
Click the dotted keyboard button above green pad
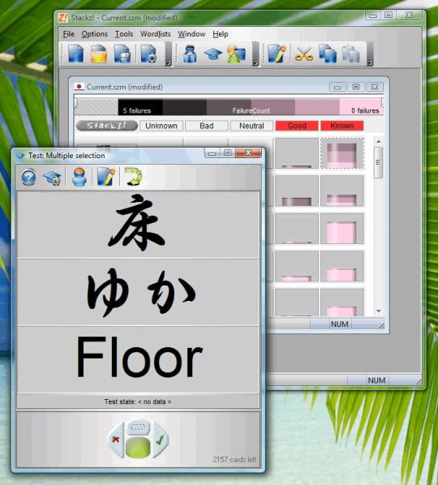coord(138,427)
